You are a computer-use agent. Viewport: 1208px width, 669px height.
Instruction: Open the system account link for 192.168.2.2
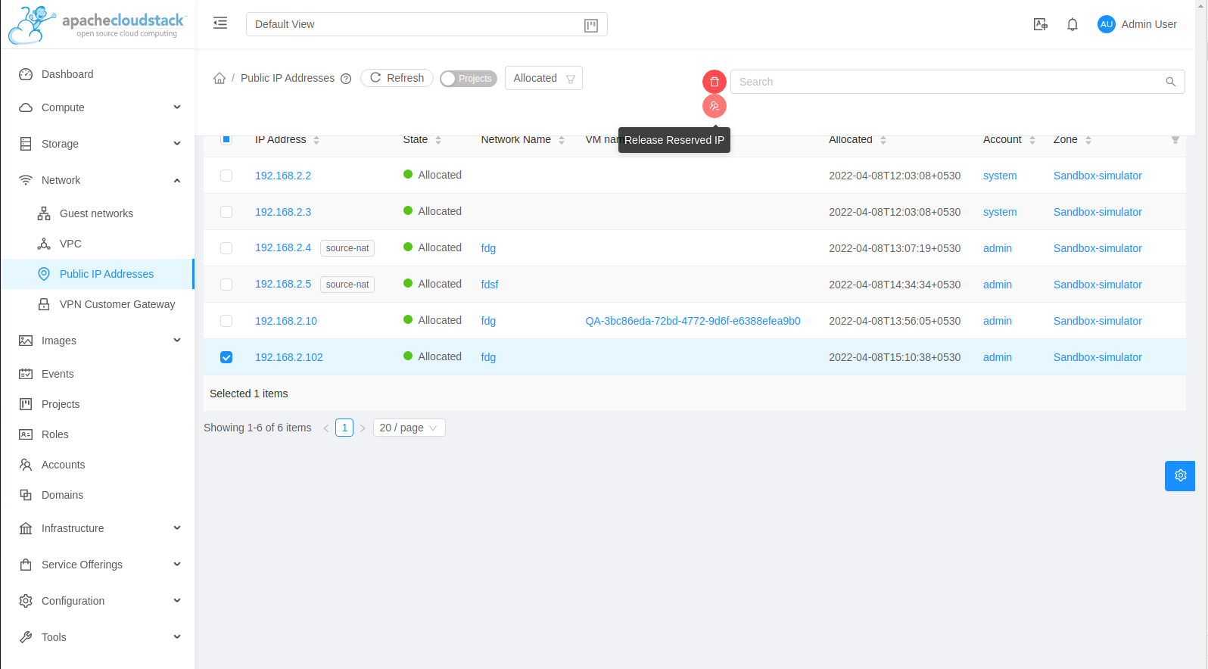(x=1000, y=176)
